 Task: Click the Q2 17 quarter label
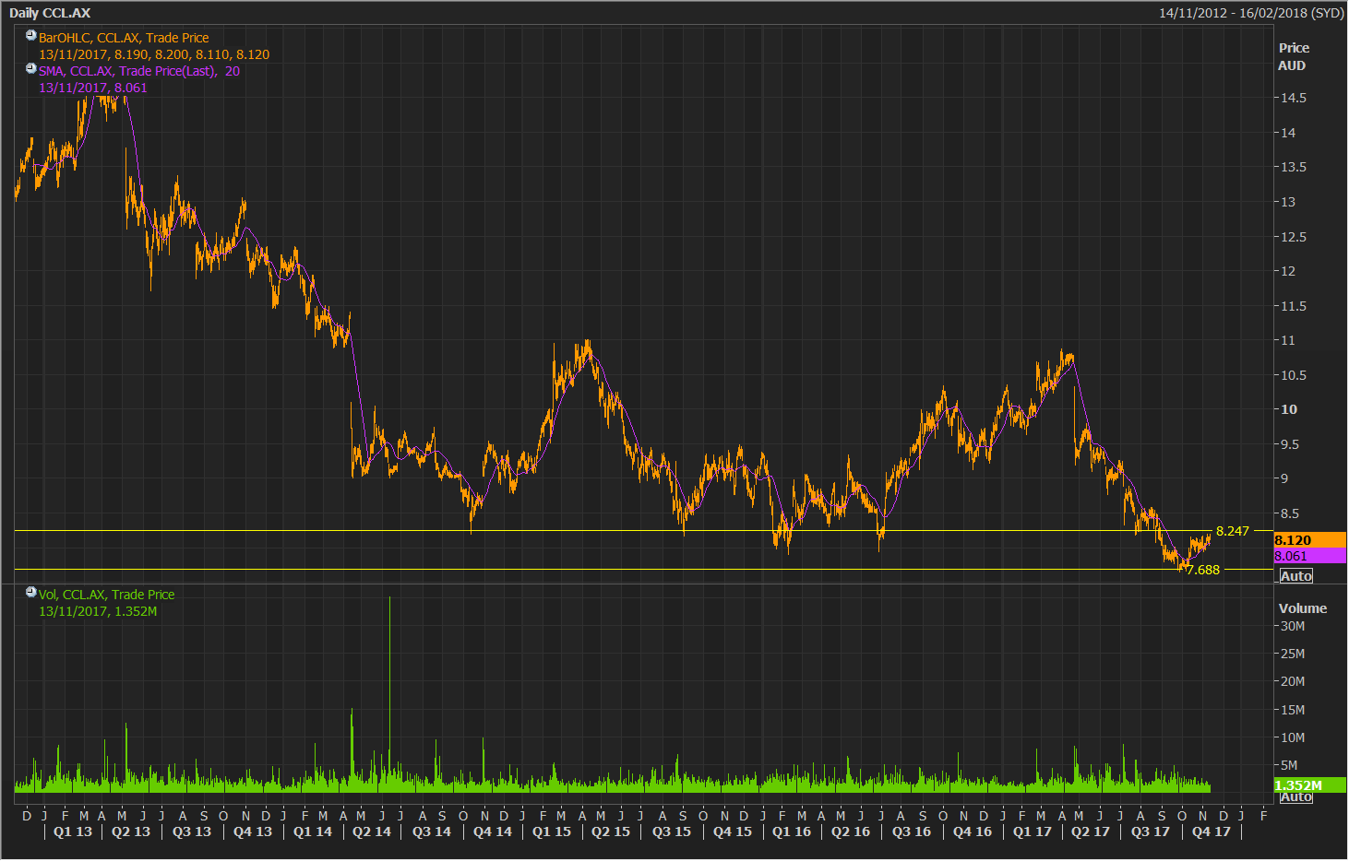point(1091,832)
